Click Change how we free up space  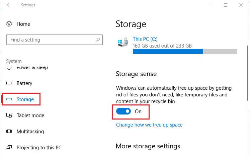pos(149,125)
